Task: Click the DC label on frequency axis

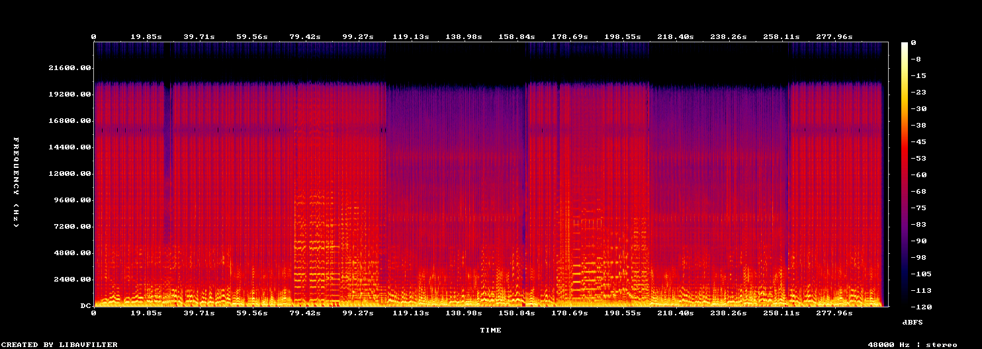Action: coord(86,306)
